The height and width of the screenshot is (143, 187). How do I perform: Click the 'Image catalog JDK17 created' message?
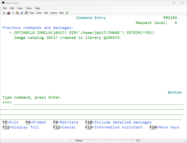[68, 38]
